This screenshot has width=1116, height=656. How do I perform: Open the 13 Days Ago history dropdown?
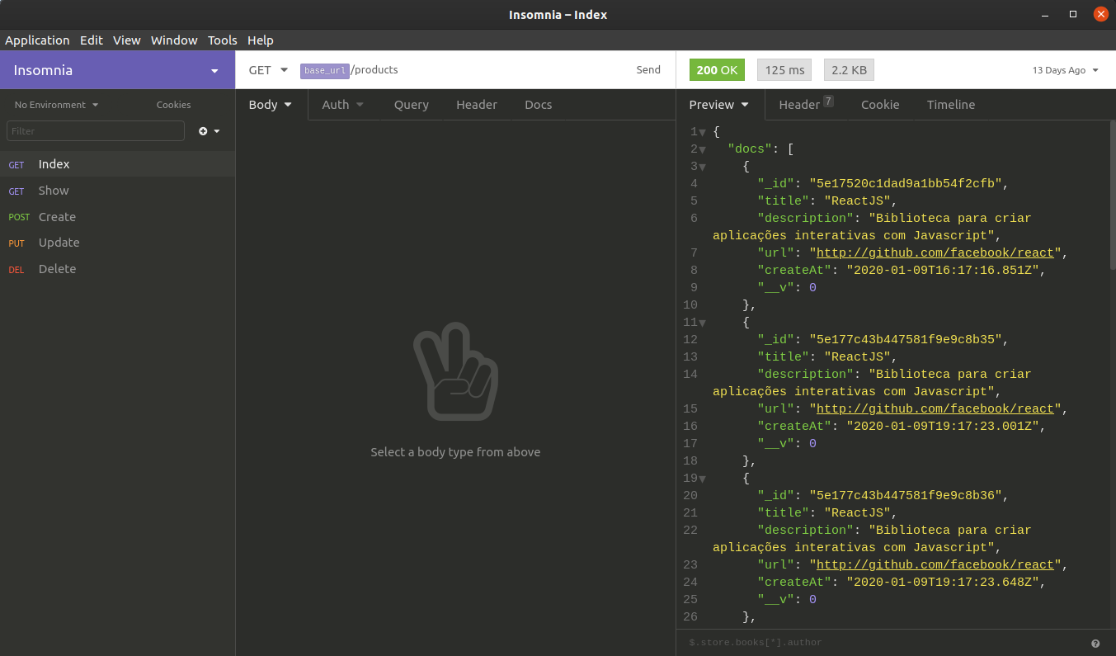pyautogui.click(x=1066, y=70)
